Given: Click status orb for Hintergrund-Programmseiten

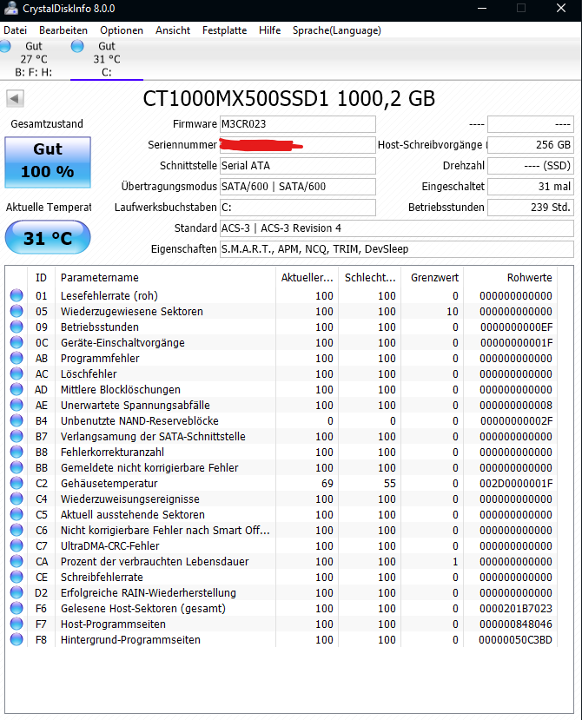Looking at the screenshot, I should click(x=17, y=638).
